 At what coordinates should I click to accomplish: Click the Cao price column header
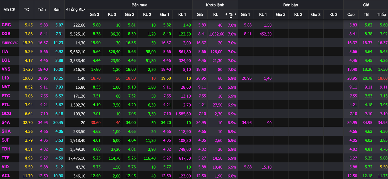pyautogui.click(x=351, y=14)
